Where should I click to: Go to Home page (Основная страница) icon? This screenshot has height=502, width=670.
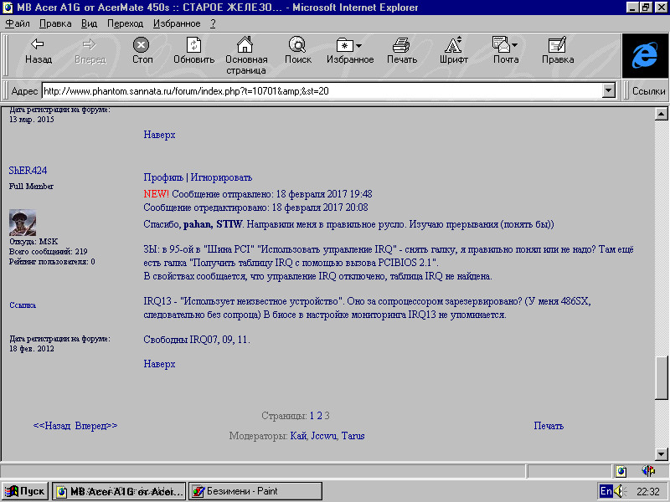tap(245, 51)
